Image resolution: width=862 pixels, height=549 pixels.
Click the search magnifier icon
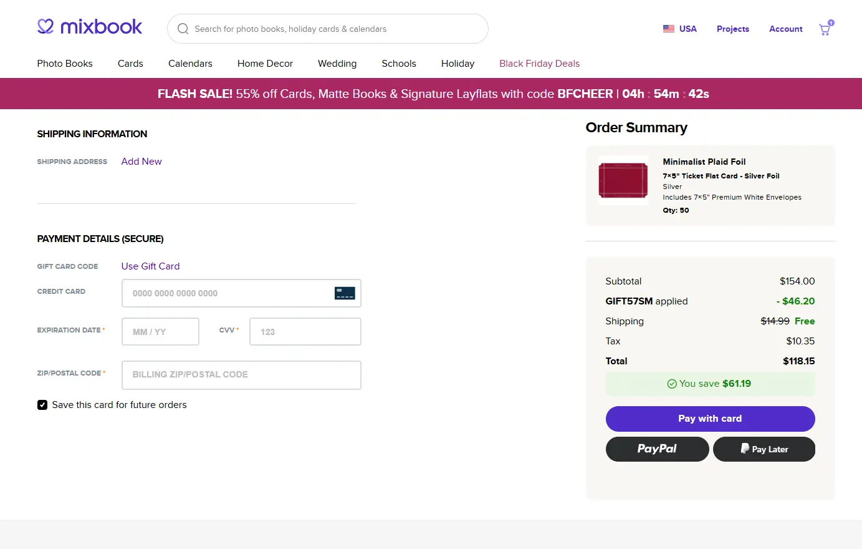click(x=183, y=29)
